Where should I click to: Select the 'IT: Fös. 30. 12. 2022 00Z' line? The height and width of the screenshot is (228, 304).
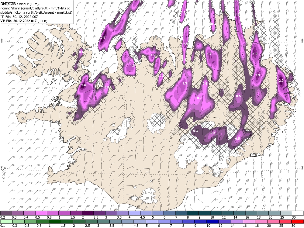coord(19,17)
